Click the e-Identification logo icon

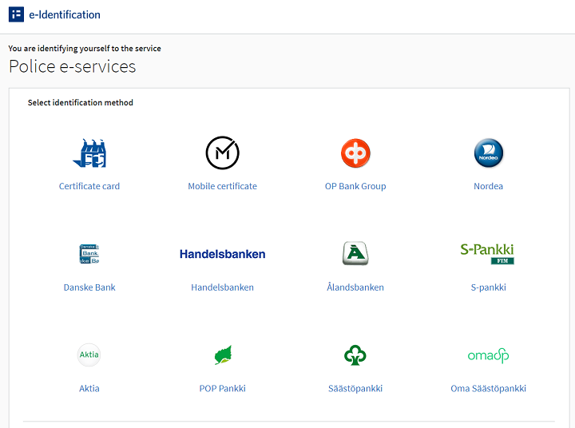[16, 14]
